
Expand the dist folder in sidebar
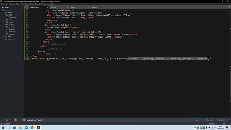click(x=5, y=19)
